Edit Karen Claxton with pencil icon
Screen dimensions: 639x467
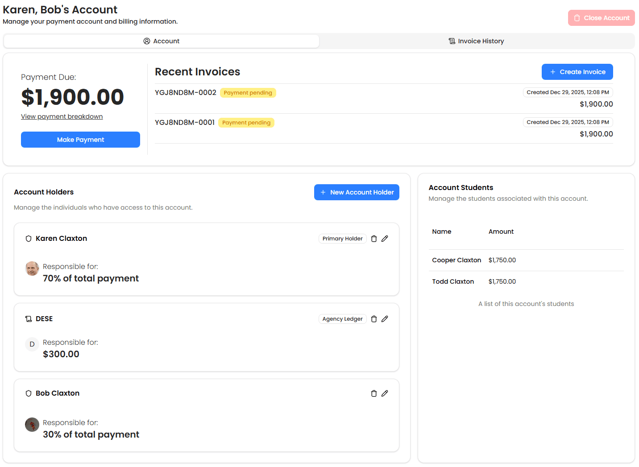click(385, 239)
